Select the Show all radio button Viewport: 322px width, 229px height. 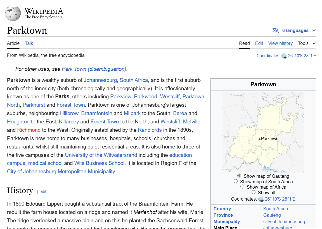[x=254, y=192]
